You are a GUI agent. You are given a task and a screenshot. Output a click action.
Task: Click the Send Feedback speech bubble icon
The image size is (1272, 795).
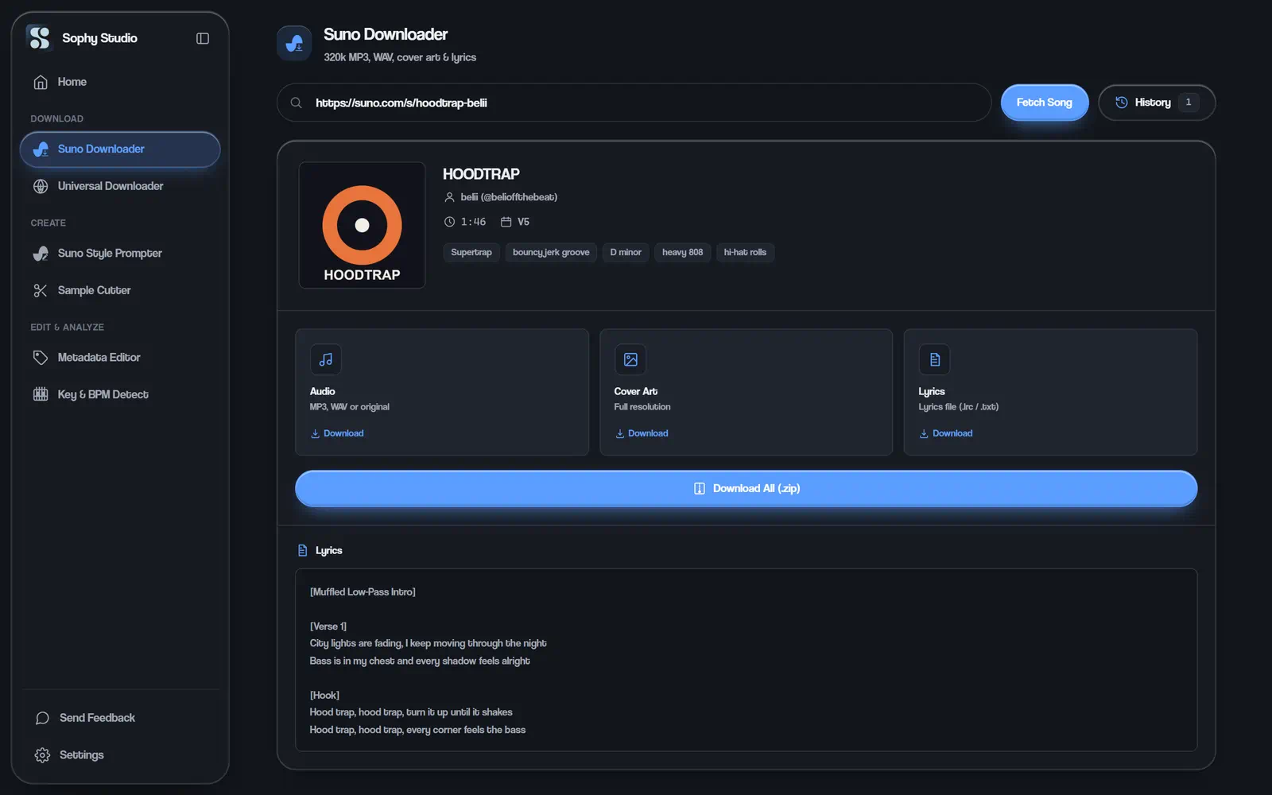[x=43, y=718]
